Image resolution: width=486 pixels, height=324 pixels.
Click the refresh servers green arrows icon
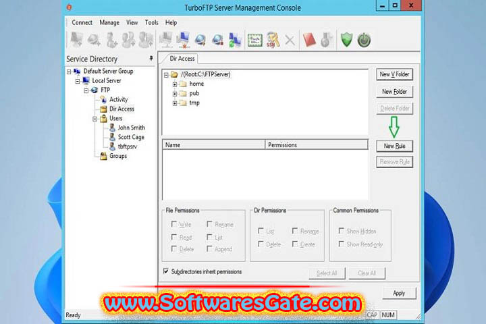[x=235, y=40]
